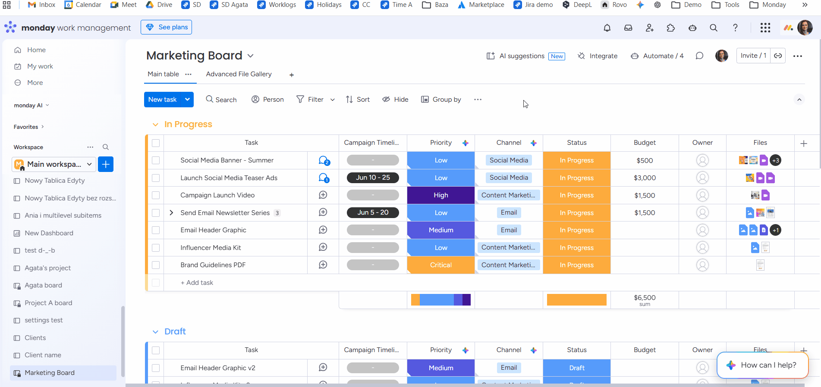The width and height of the screenshot is (821, 387).
Task: Open the help question mark icon
Action: click(x=735, y=28)
